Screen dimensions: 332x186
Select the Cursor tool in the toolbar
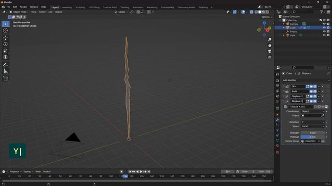(6, 30)
